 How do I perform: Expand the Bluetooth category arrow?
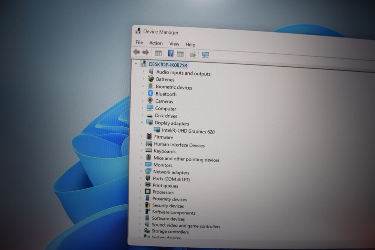143,93
